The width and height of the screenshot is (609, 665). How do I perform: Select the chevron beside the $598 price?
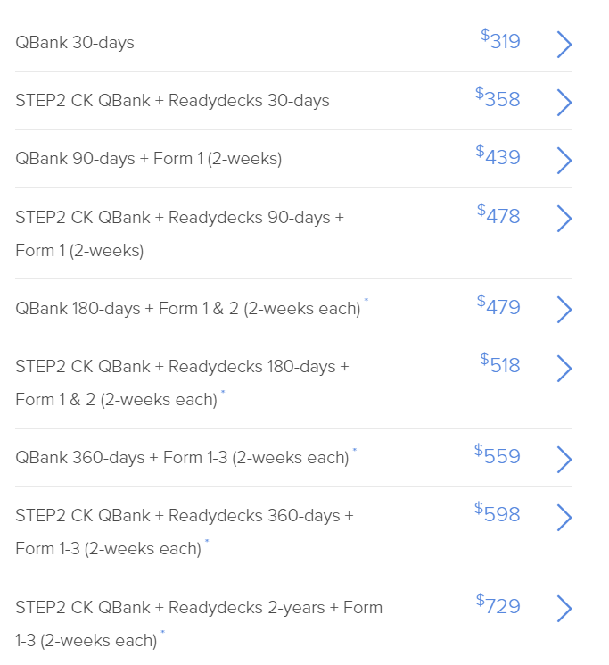[564, 516]
